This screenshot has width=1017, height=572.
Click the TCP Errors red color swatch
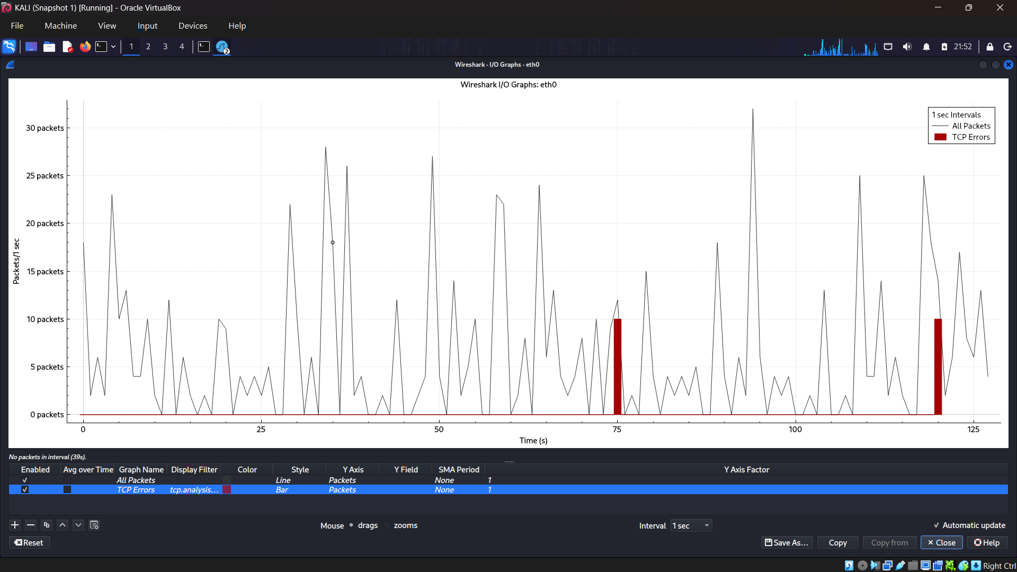pyautogui.click(x=227, y=489)
